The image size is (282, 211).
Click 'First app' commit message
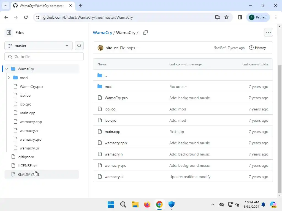point(177,132)
